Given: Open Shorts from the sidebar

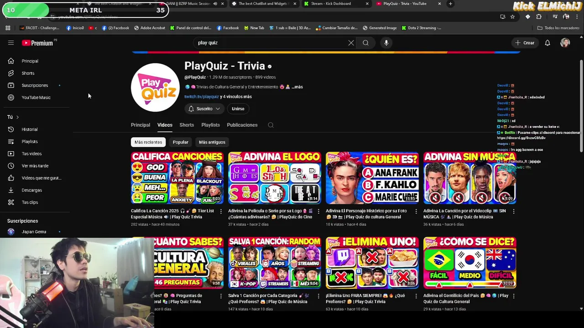Looking at the screenshot, I should [x=28, y=73].
